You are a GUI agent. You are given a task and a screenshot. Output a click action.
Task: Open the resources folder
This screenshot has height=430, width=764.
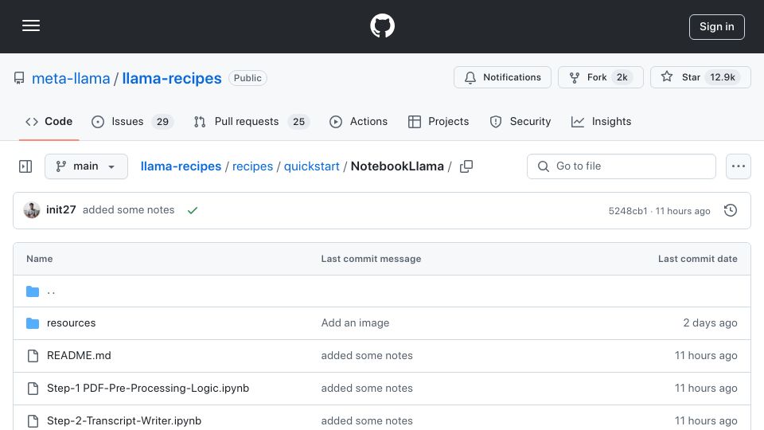[71, 322]
